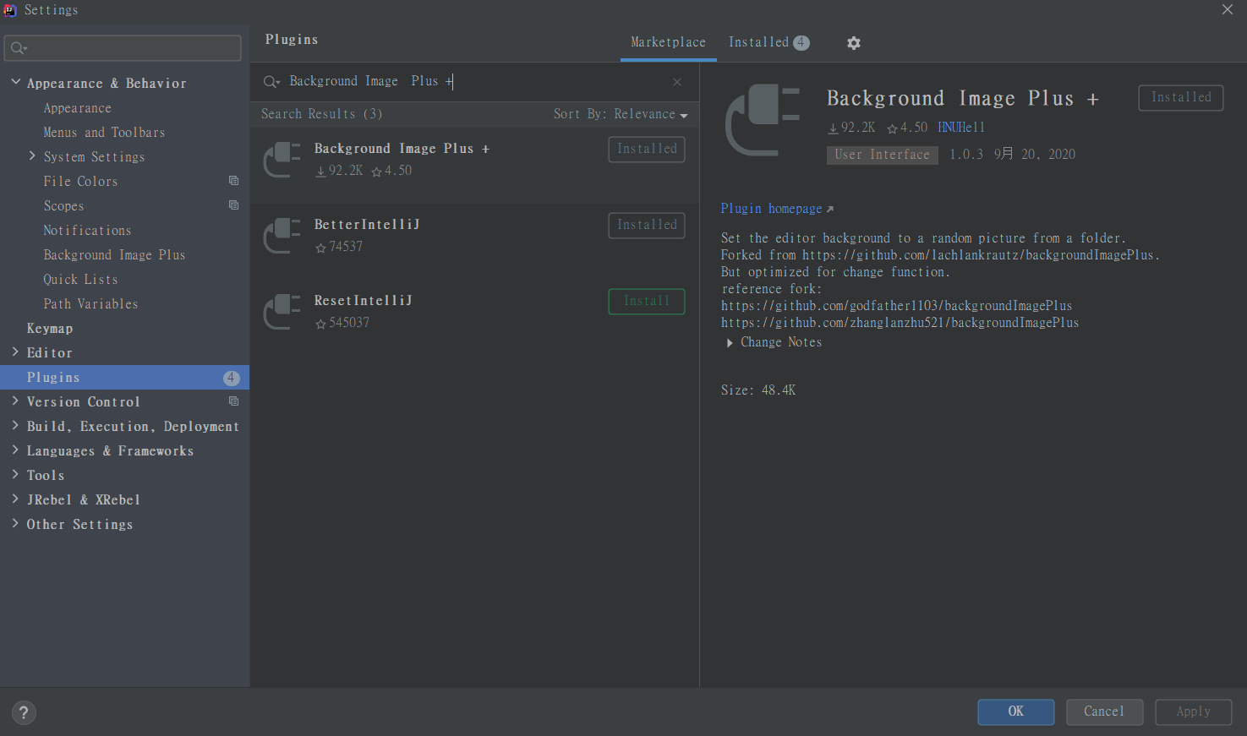
Task: Select Notifications settings page
Action: pyautogui.click(x=87, y=231)
